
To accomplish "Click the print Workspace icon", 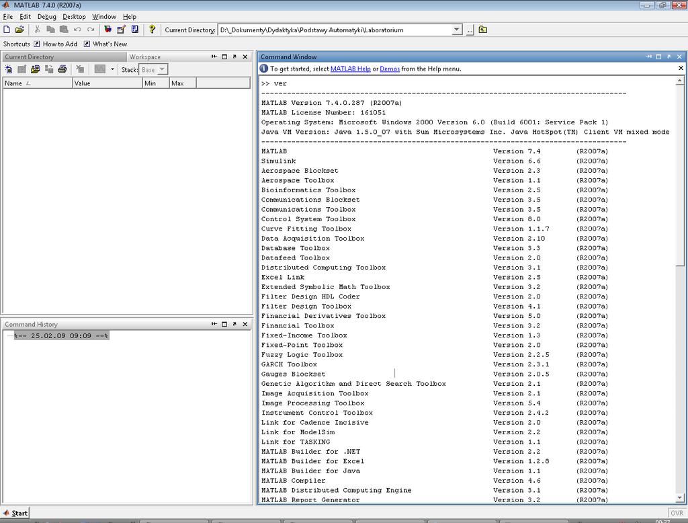I will point(62,69).
